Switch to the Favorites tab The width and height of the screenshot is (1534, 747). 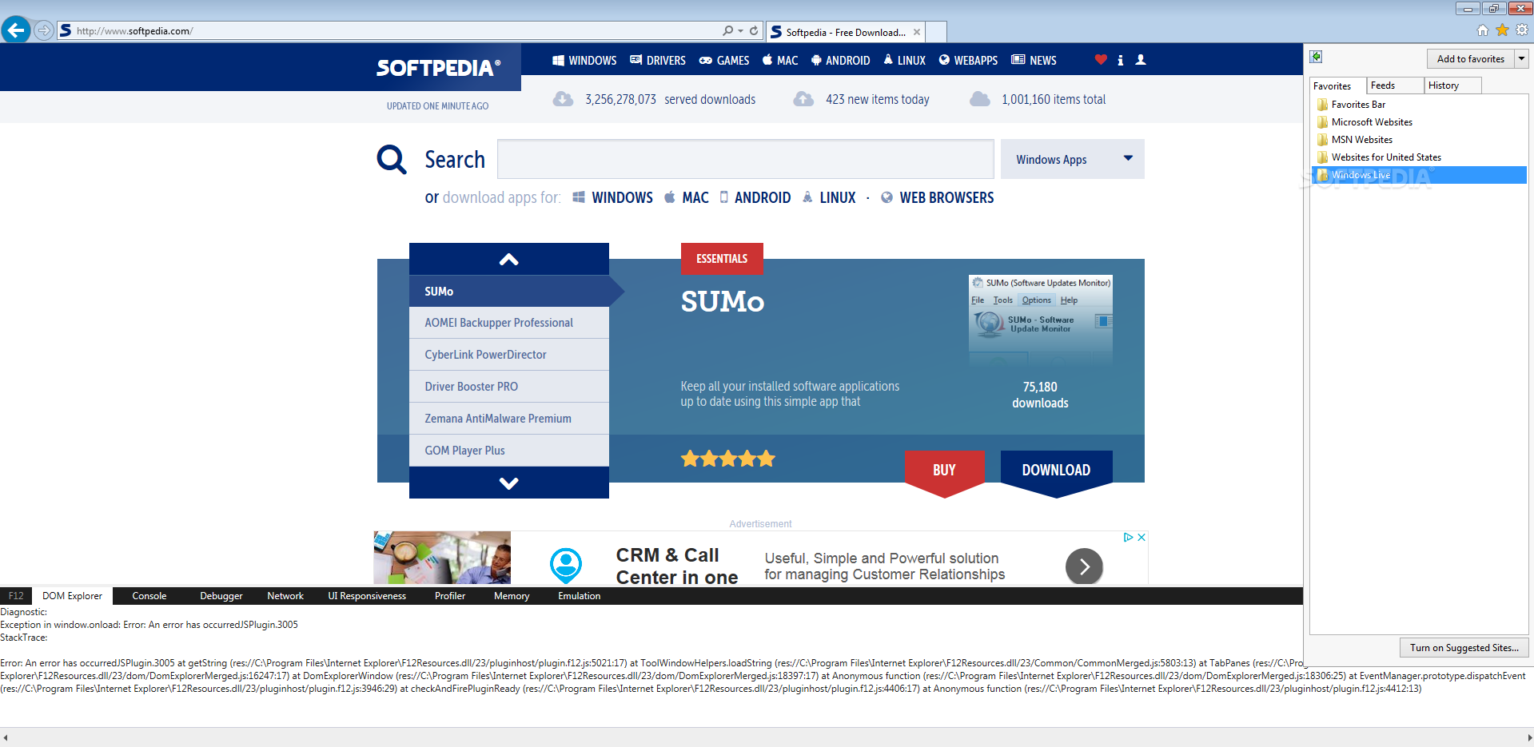point(1337,85)
